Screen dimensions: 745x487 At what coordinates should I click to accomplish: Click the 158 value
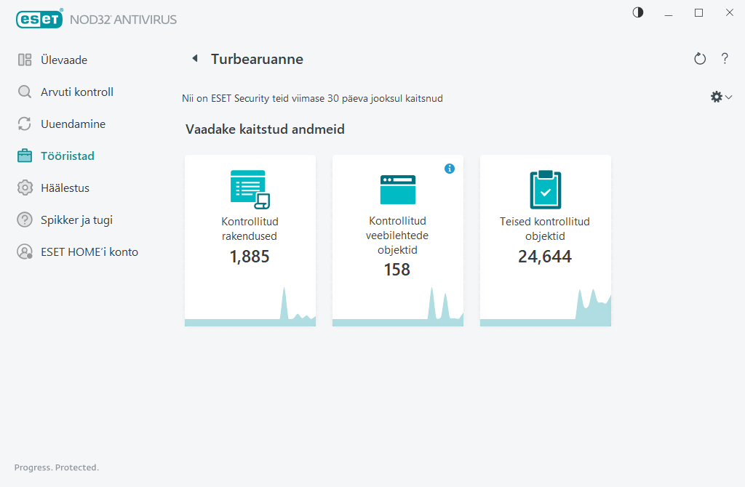tap(397, 270)
